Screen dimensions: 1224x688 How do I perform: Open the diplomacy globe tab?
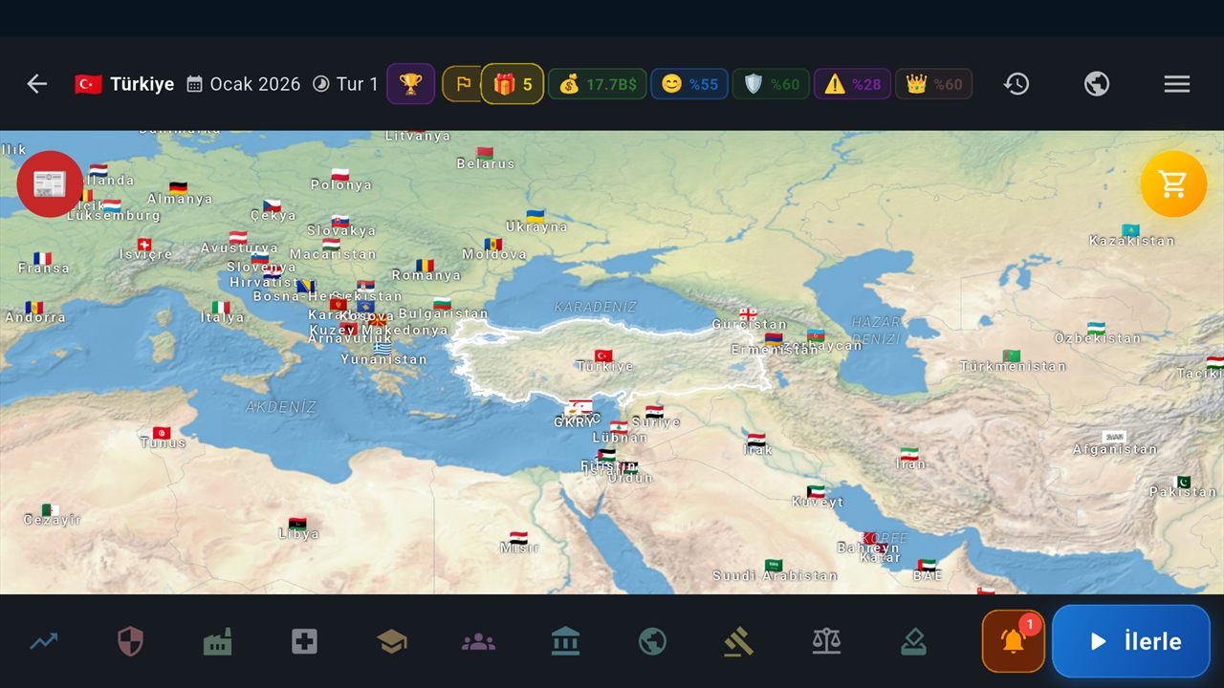coord(652,641)
